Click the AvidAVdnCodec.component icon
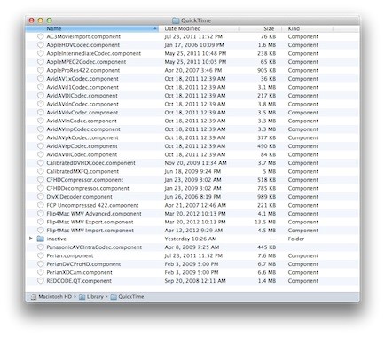Screen dimensions: 385x337 pyautogui.click(x=41, y=104)
